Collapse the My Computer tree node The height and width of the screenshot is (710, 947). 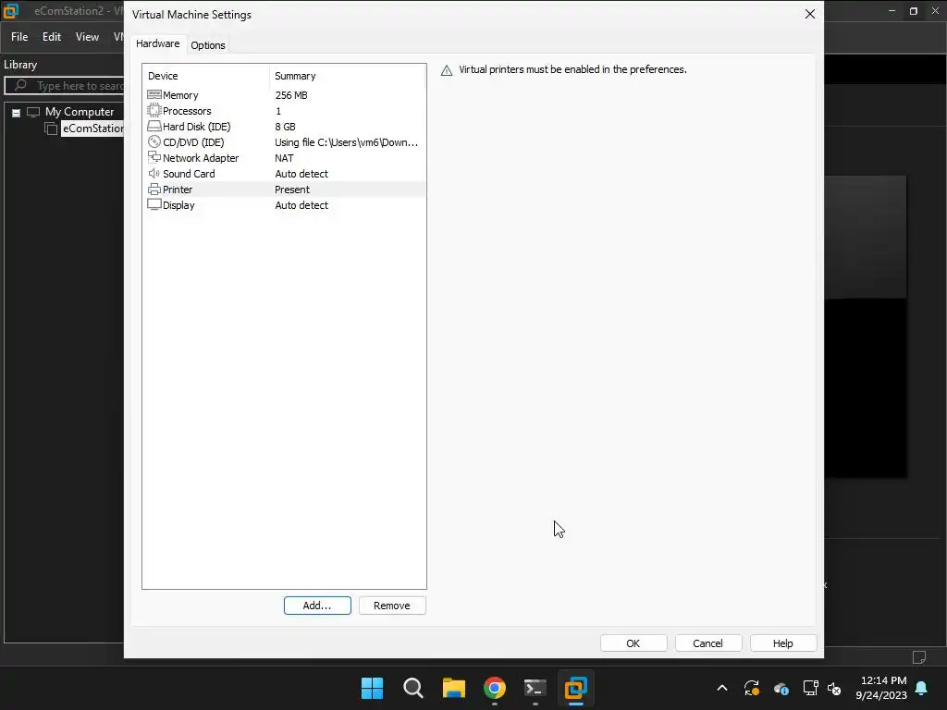[x=17, y=113]
